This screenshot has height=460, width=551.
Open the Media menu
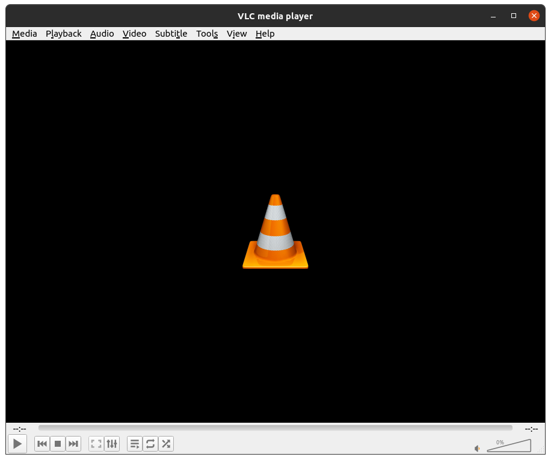[x=24, y=34]
